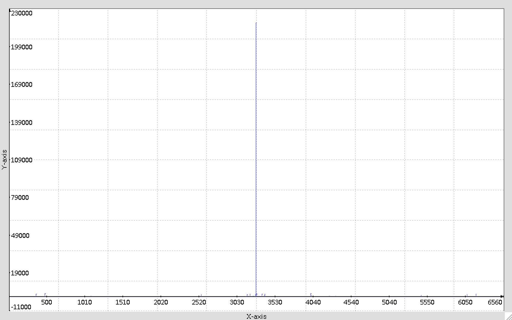Click the 1010 tick label
The width and height of the screenshot is (512, 320).
[84, 302]
